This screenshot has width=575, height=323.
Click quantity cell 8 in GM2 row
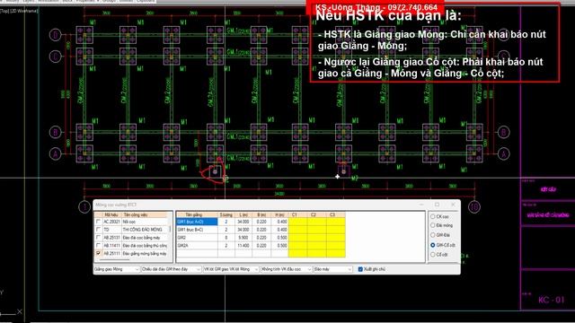point(226,237)
